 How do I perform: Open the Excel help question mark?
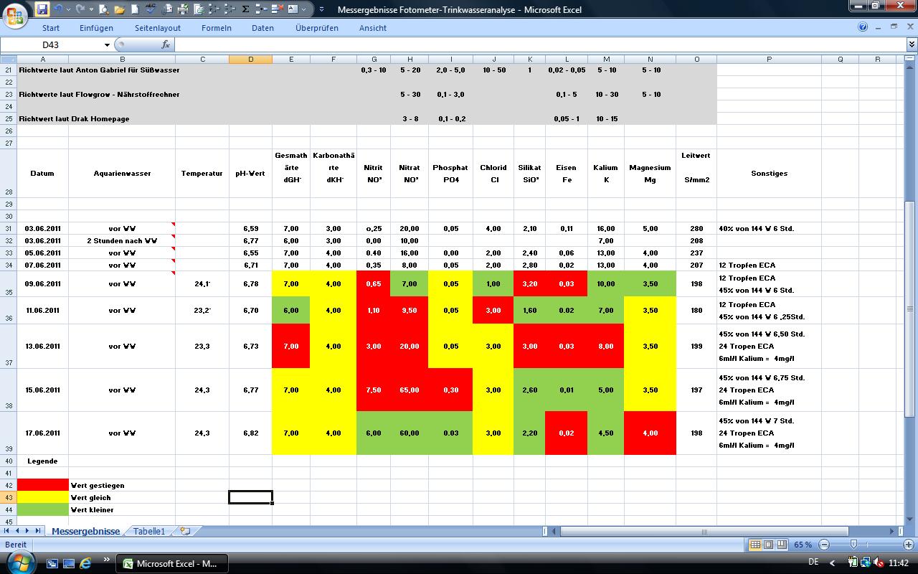pyautogui.click(x=863, y=27)
